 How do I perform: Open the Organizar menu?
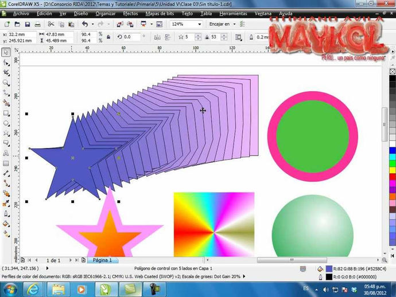[x=106, y=14]
